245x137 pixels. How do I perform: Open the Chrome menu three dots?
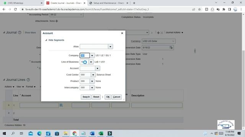tap(241, 9)
